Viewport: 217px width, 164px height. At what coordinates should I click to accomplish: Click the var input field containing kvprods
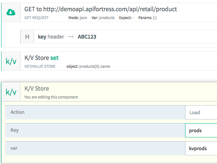pyautogui.click(x=201, y=148)
